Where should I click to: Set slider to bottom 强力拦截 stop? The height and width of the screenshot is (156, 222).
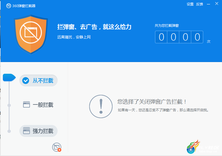pyautogui.click(x=9, y=131)
